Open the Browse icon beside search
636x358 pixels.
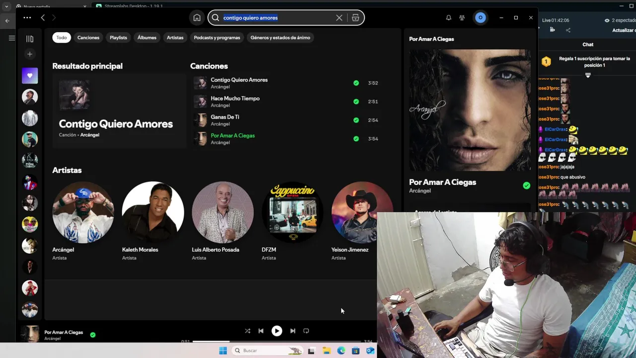[355, 18]
